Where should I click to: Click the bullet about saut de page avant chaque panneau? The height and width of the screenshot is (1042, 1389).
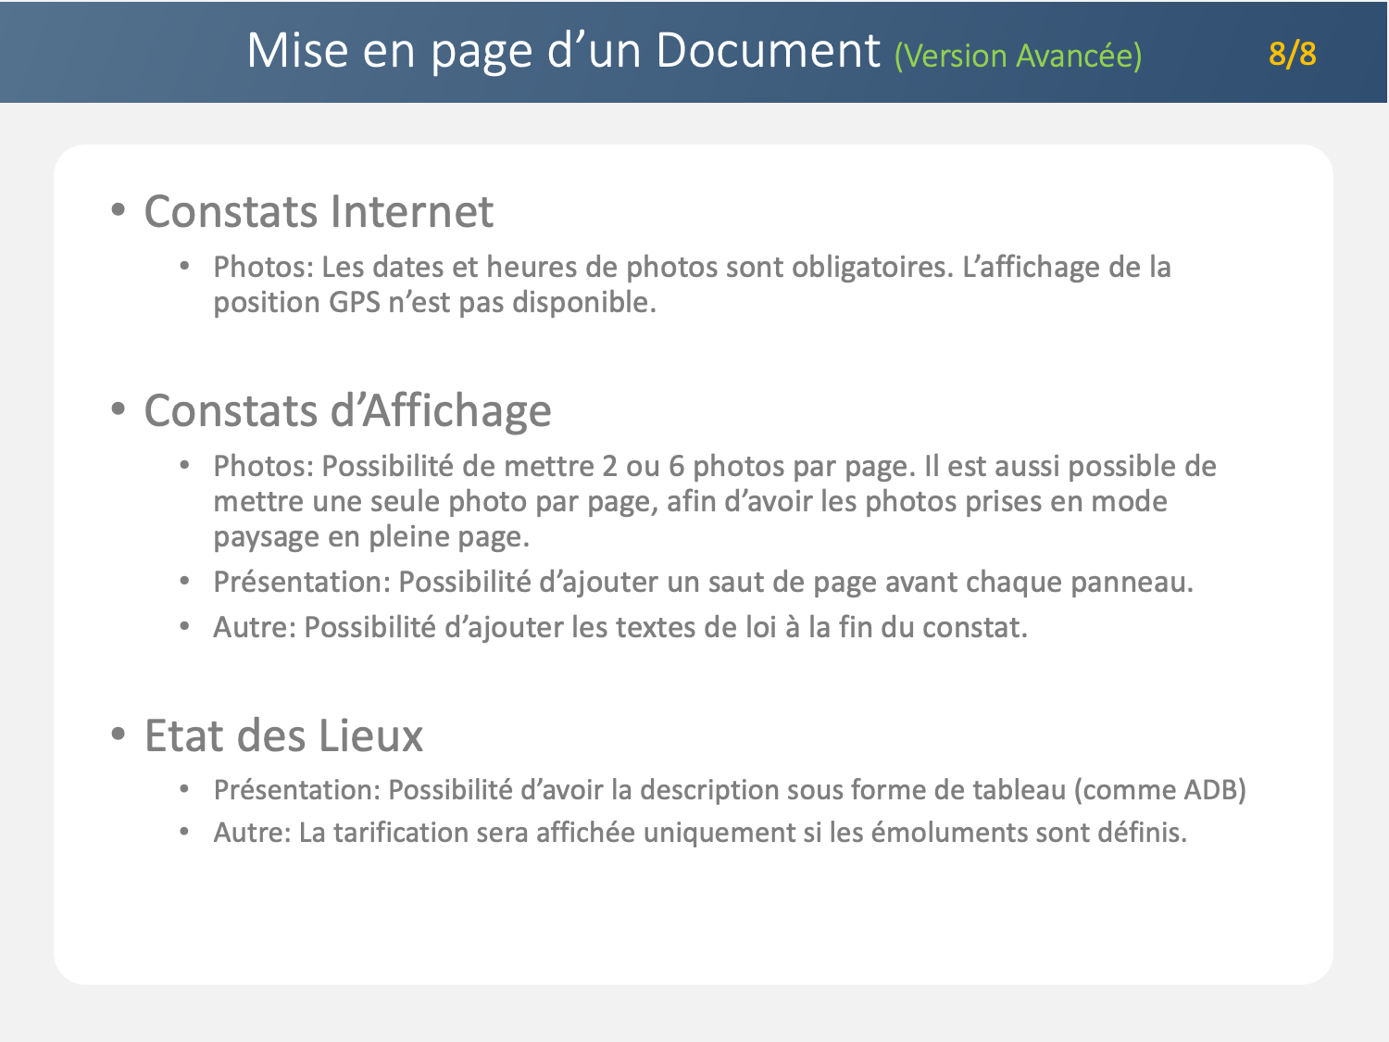pos(703,582)
